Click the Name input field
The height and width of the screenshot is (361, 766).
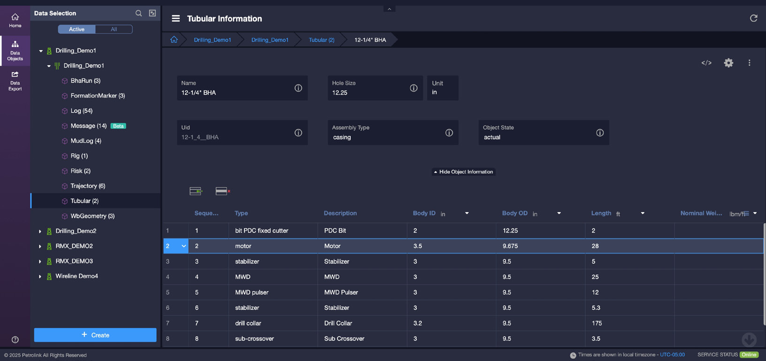[x=235, y=93]
